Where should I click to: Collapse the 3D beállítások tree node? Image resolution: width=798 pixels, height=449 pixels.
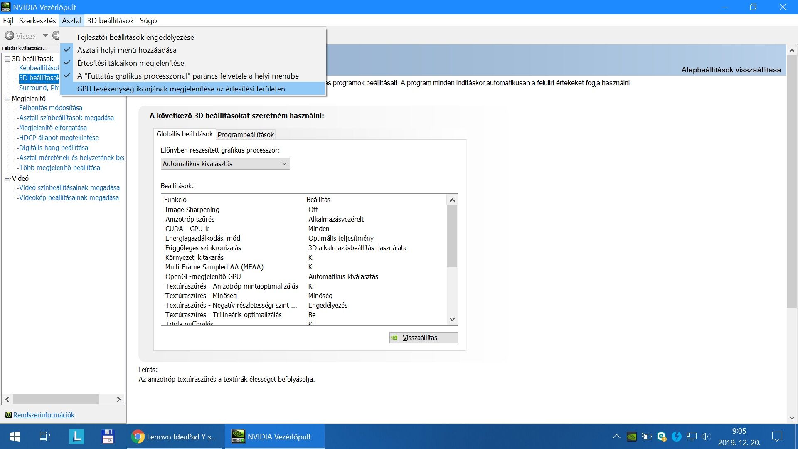point(7,59)
